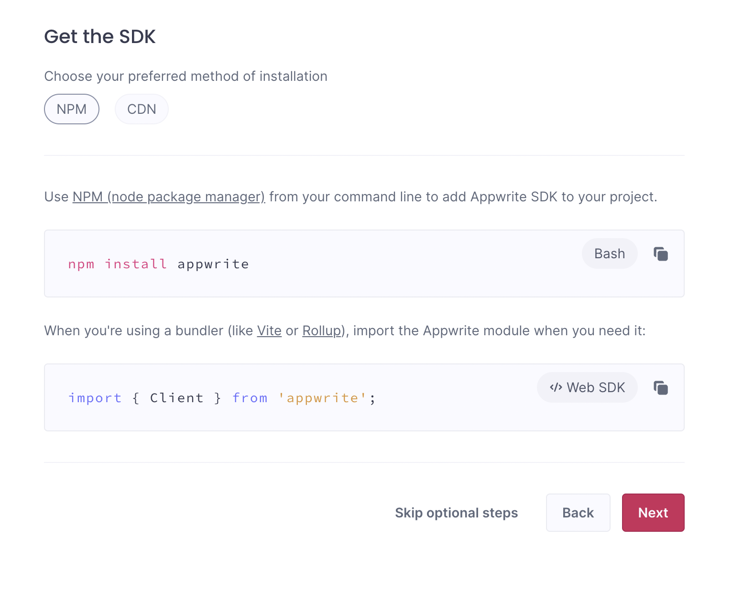Open the NPM (node package manager) link
This screenshot has width=743, height=593.
pyautogui.click(x=168, y=197)
